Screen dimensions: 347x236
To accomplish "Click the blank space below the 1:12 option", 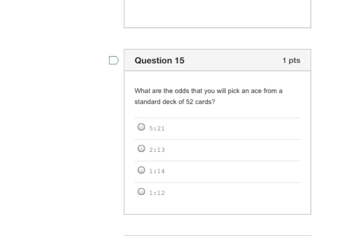I will click(x=217, y=206).
